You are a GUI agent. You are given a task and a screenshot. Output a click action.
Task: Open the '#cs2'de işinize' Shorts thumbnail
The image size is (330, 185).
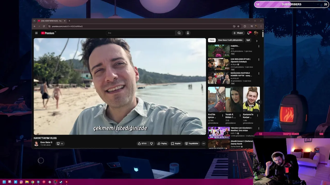(217, 99)
